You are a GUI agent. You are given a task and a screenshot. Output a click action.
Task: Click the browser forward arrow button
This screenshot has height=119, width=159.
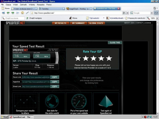point(13,13)
